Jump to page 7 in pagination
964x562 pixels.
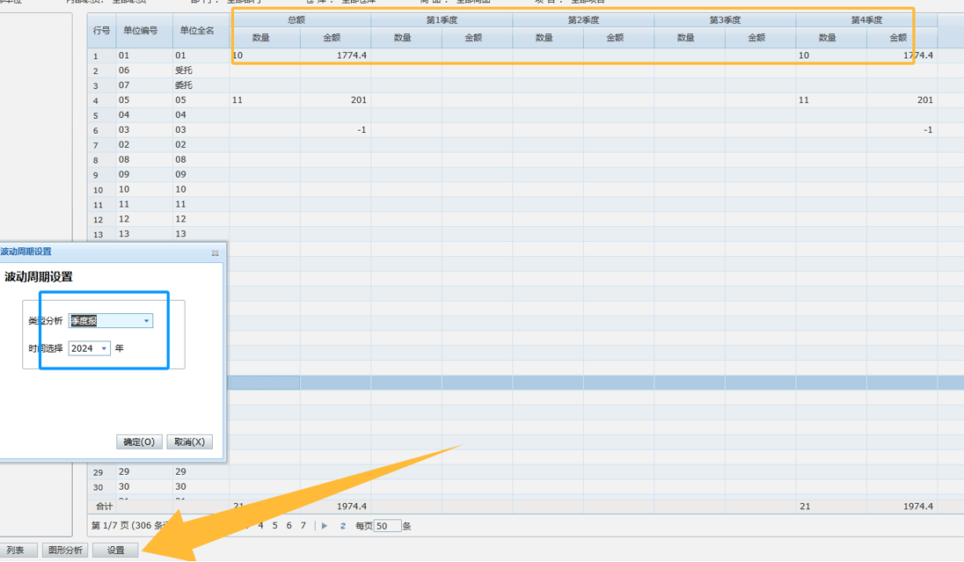click(303, 526)
